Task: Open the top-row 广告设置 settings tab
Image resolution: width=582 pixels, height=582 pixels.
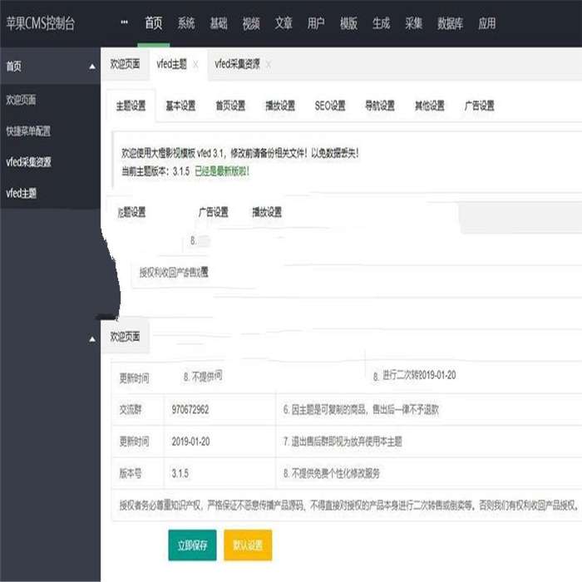Action: coord(479,106)
